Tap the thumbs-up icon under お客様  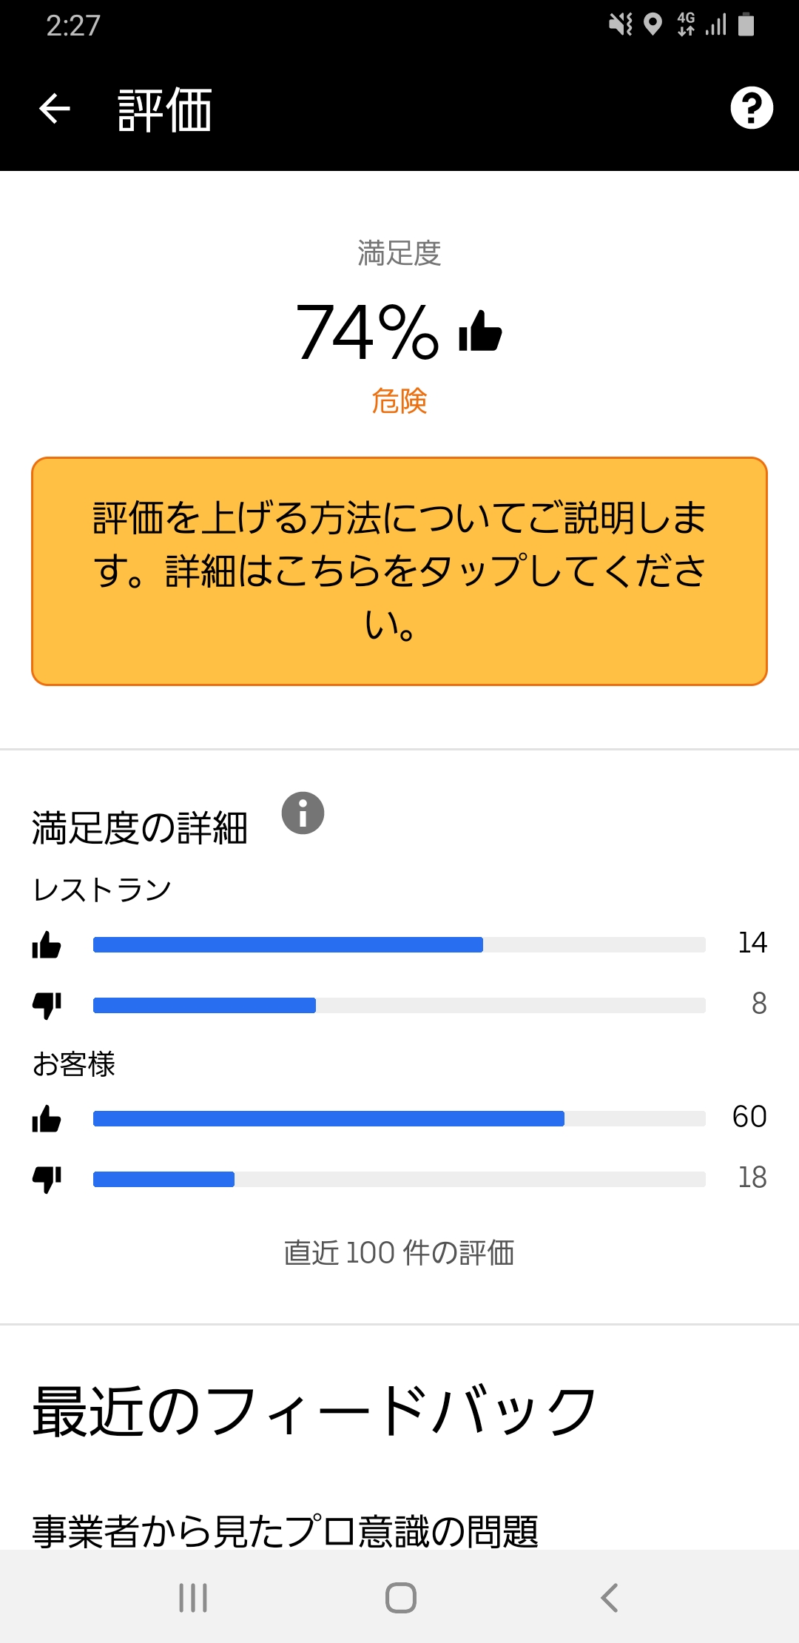[47, 1120]
